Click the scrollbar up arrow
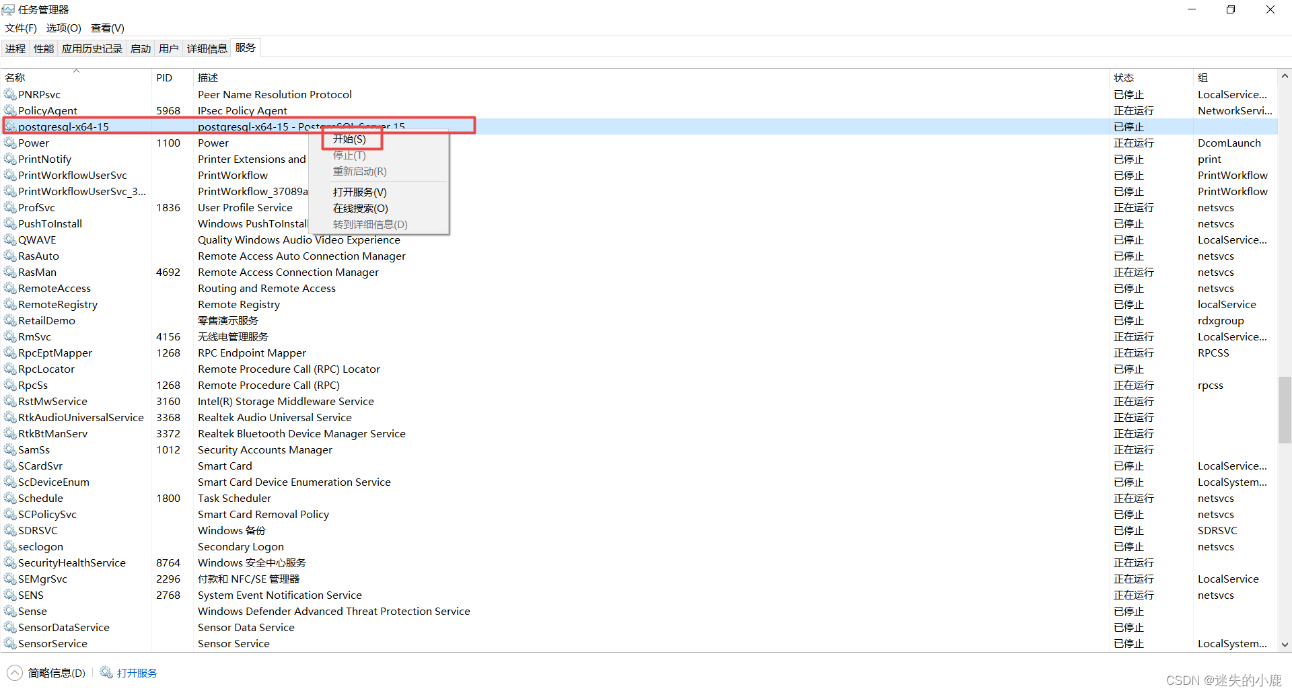 click(x=1285, y=76)
